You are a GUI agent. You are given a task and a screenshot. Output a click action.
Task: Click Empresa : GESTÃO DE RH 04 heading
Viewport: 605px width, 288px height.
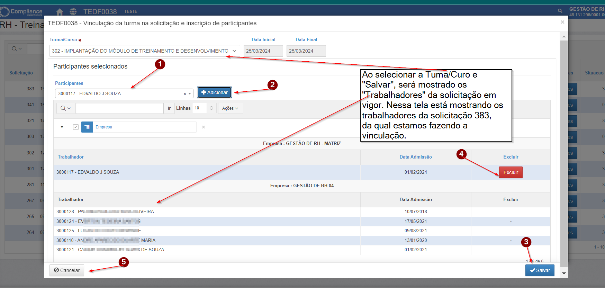click(x=302, y=186)
